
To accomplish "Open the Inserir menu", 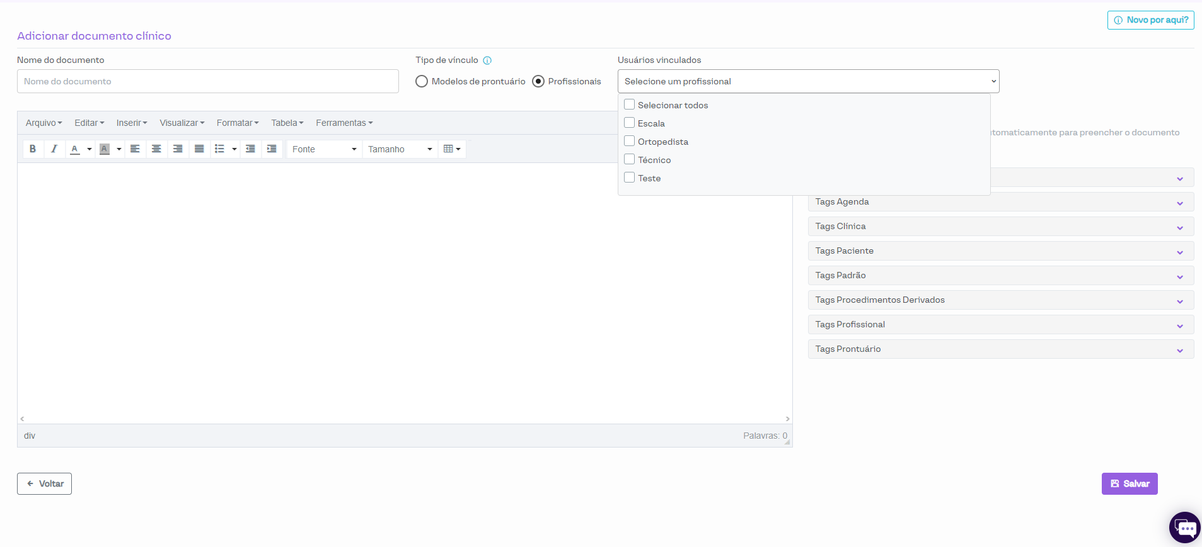I will pyautogui.click(x=131, y=123).
